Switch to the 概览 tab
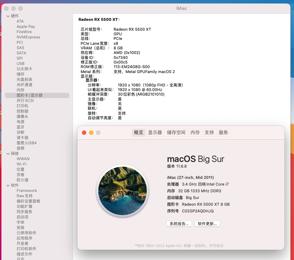Screen dimensions: 294x260 139,133
